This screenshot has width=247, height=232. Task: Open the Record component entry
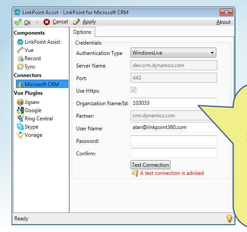(32, 58)
